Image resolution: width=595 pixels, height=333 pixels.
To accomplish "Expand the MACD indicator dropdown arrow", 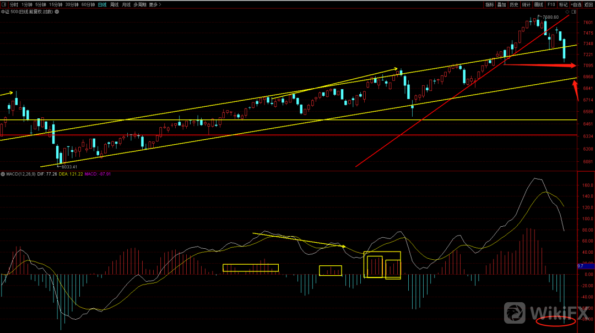I will tap(3, 174).
